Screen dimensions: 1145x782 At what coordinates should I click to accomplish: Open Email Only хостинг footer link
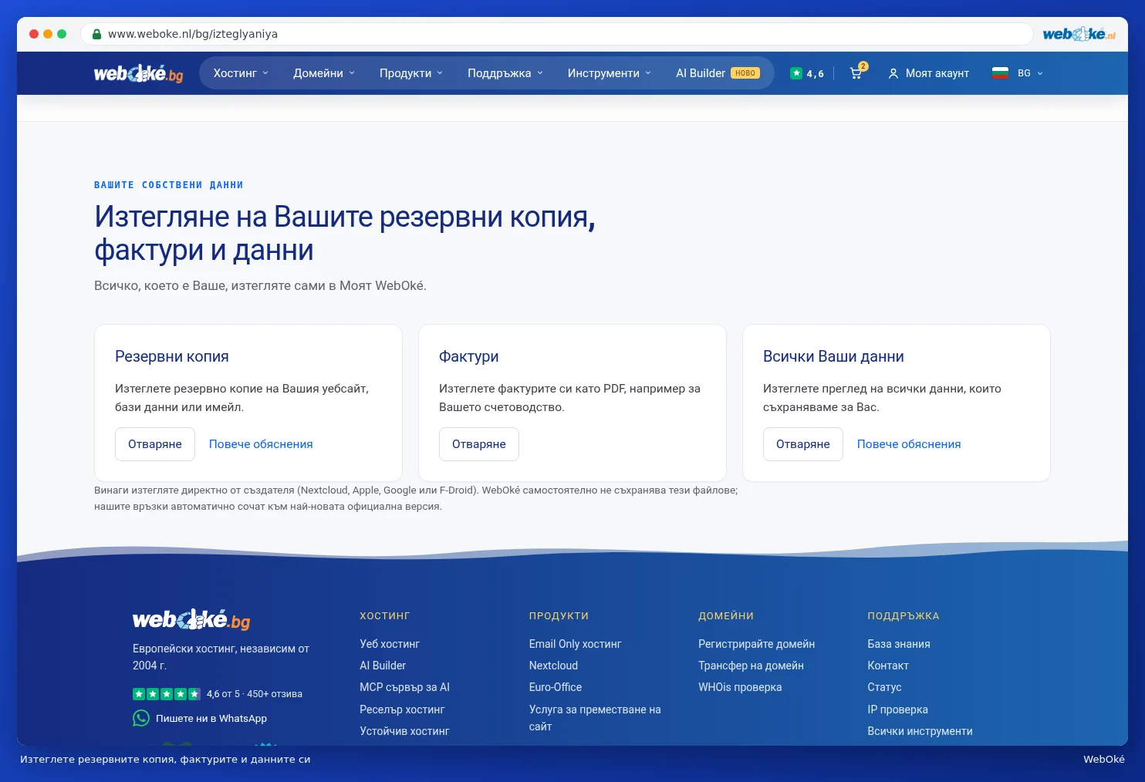575,644
